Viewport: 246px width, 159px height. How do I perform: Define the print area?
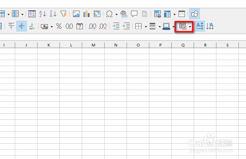coord(157,14)
